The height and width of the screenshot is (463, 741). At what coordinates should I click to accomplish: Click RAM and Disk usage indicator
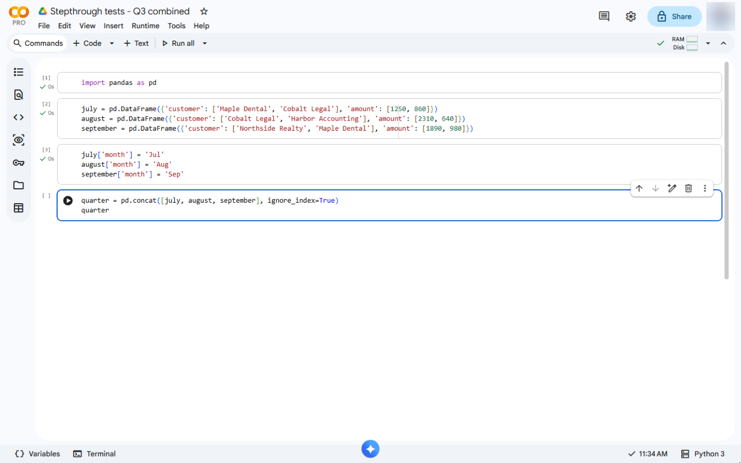[x=685, y=43]
